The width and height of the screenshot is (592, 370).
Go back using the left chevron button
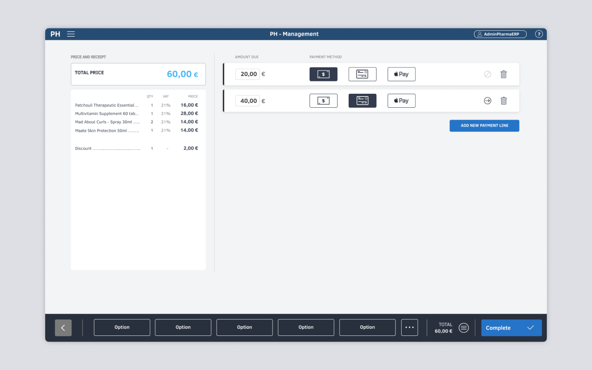63,328
